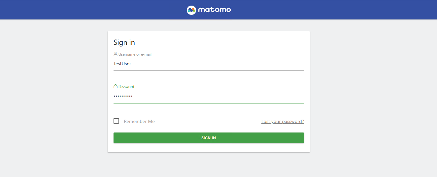Click the masked dots in the password field
Viewport: 437px width, 177px height.
coord(123,96)
